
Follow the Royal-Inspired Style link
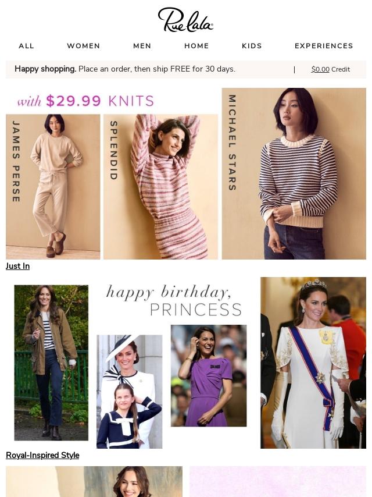[42, 455]
